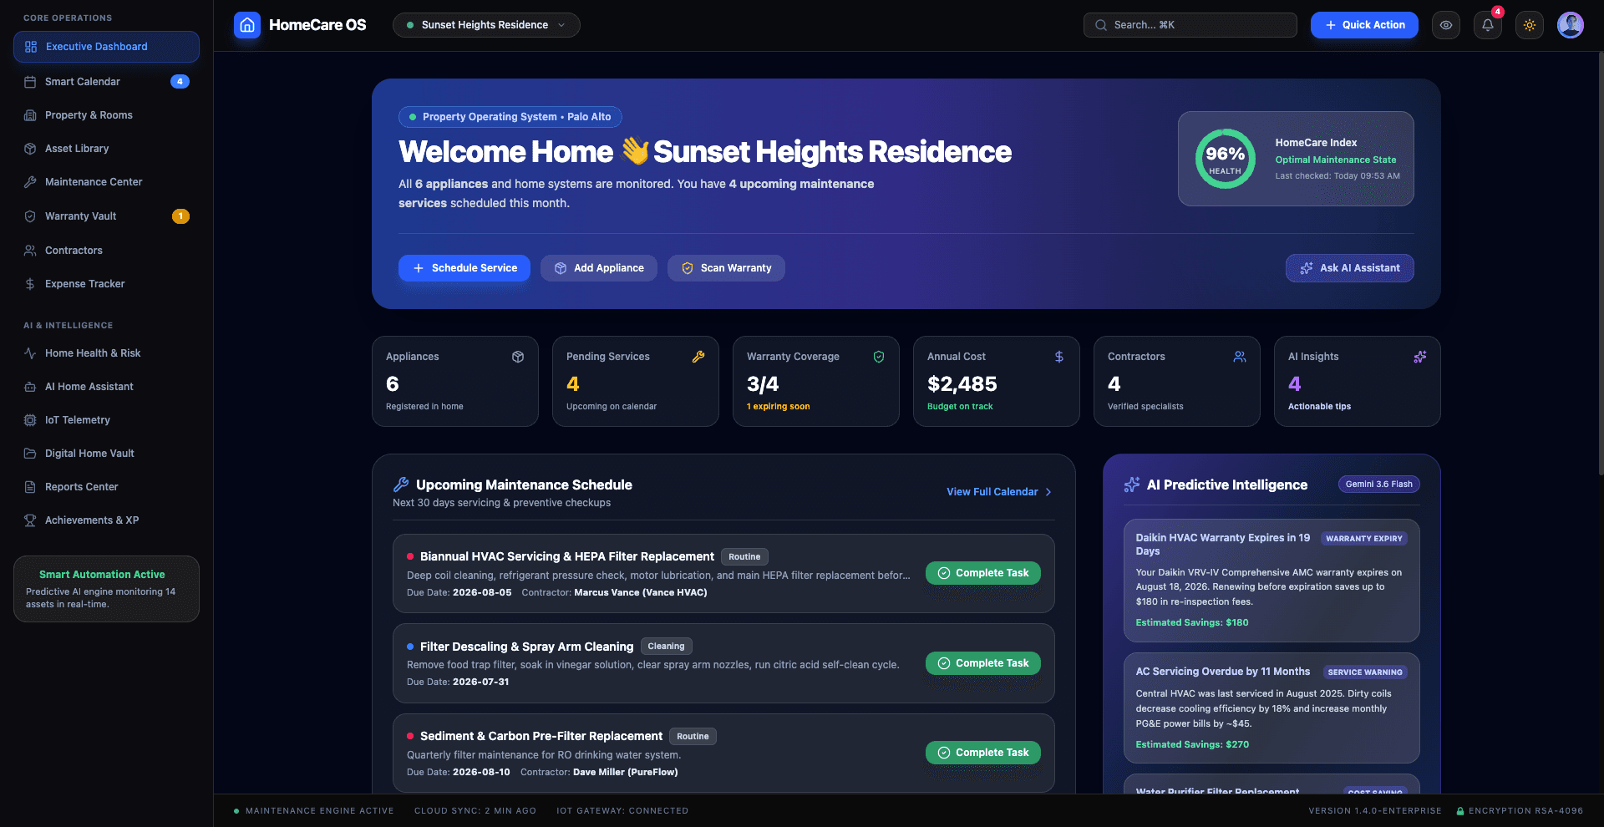This screenshot has height=827, width=1604.
Task: Toggle the eye visibility icon in header
Action: click(1446, 25)
